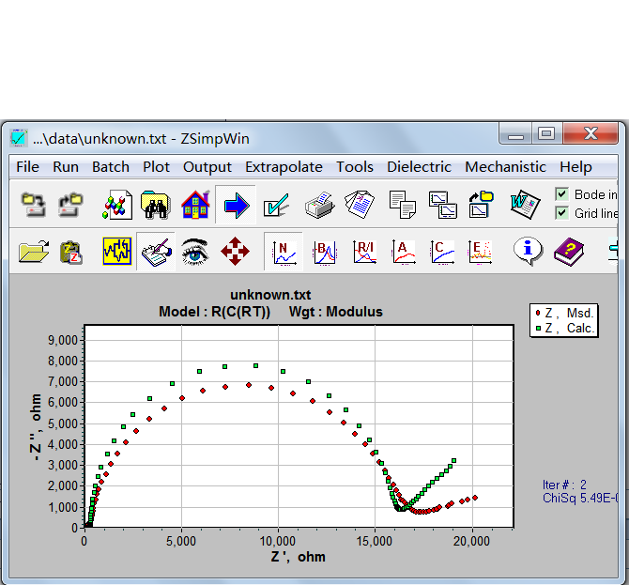Click the blue checkmark box icon
The height and width of the screenshot is (585, 629).
pyautogui.click(x=276, y=206)
